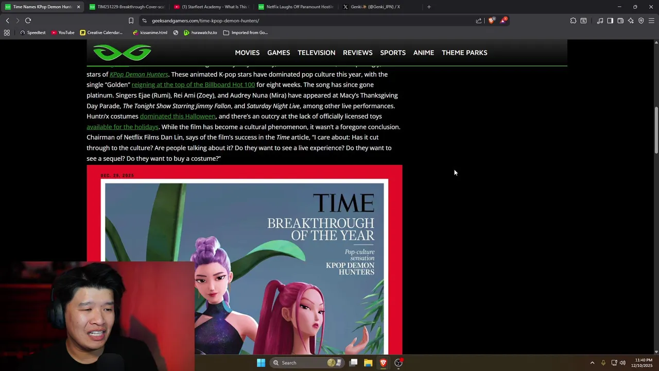Follow the Billboard Hot 100 reigning link
659x371 pixels.
pyautogui.click(x=193, y=85)
